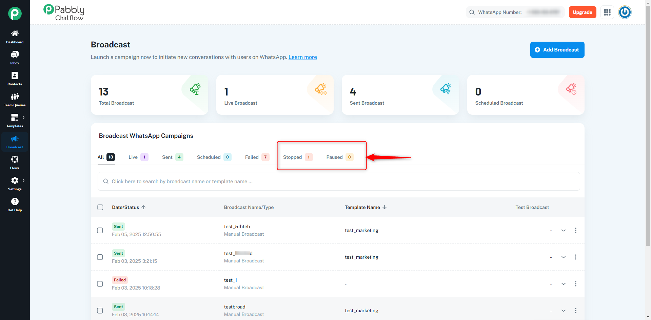
Task: Click the Upgrade button
Action: [x=583, y=12]
